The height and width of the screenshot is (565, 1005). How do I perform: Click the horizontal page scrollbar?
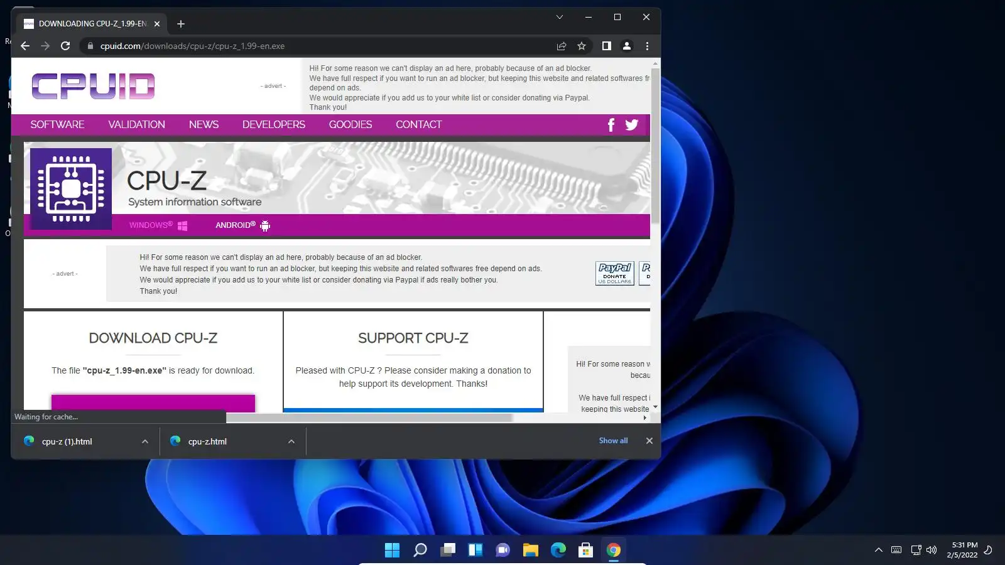click(369, 417)
